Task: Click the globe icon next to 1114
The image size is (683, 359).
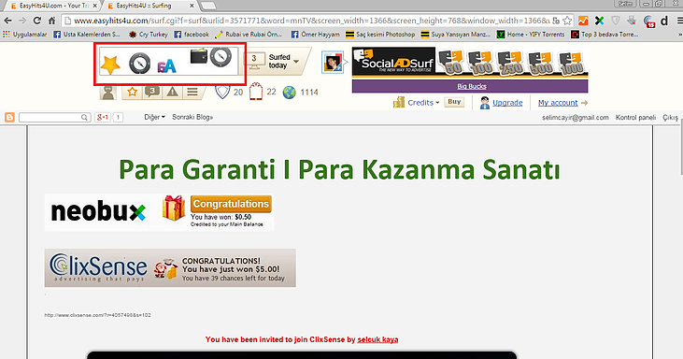Action: [x=290, y=93]
